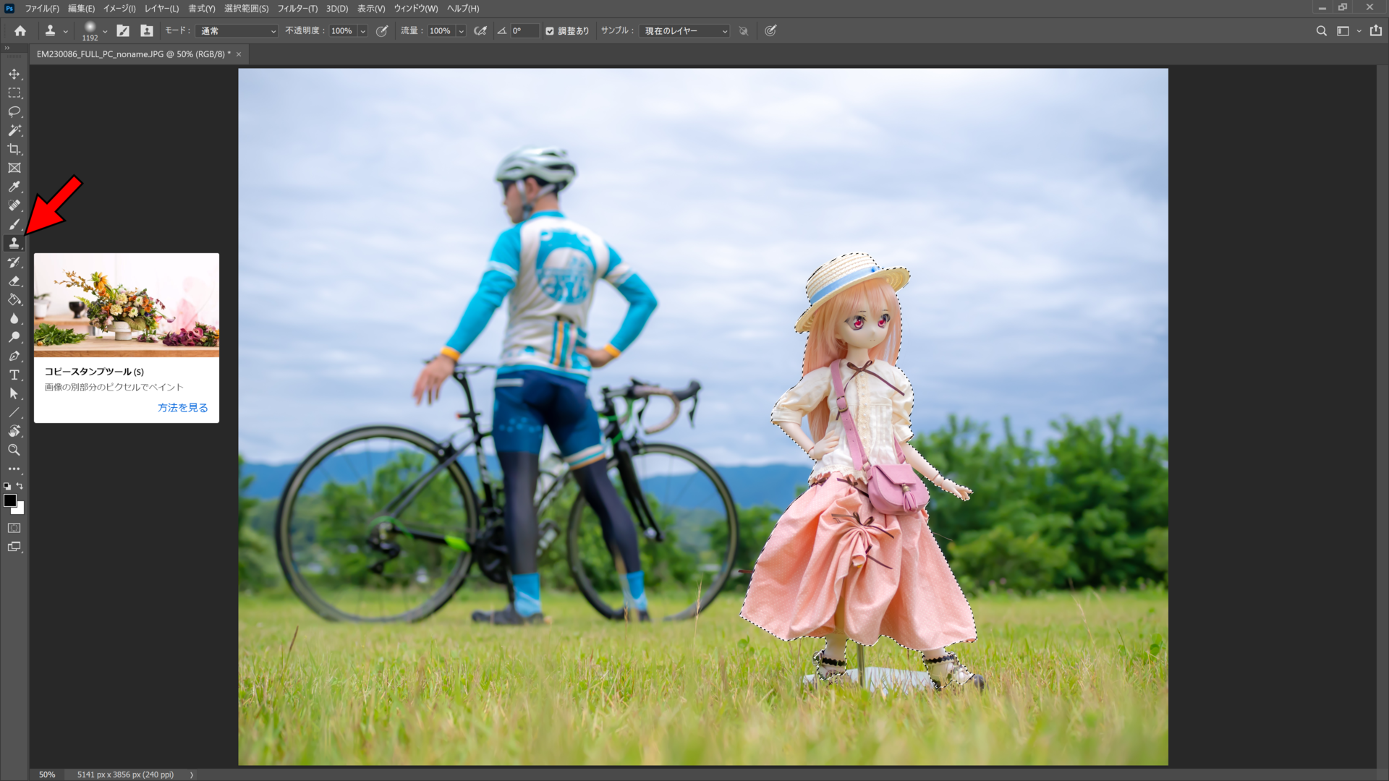Select the Zoom tool
1389x781 pixels.
pos(14,450)
